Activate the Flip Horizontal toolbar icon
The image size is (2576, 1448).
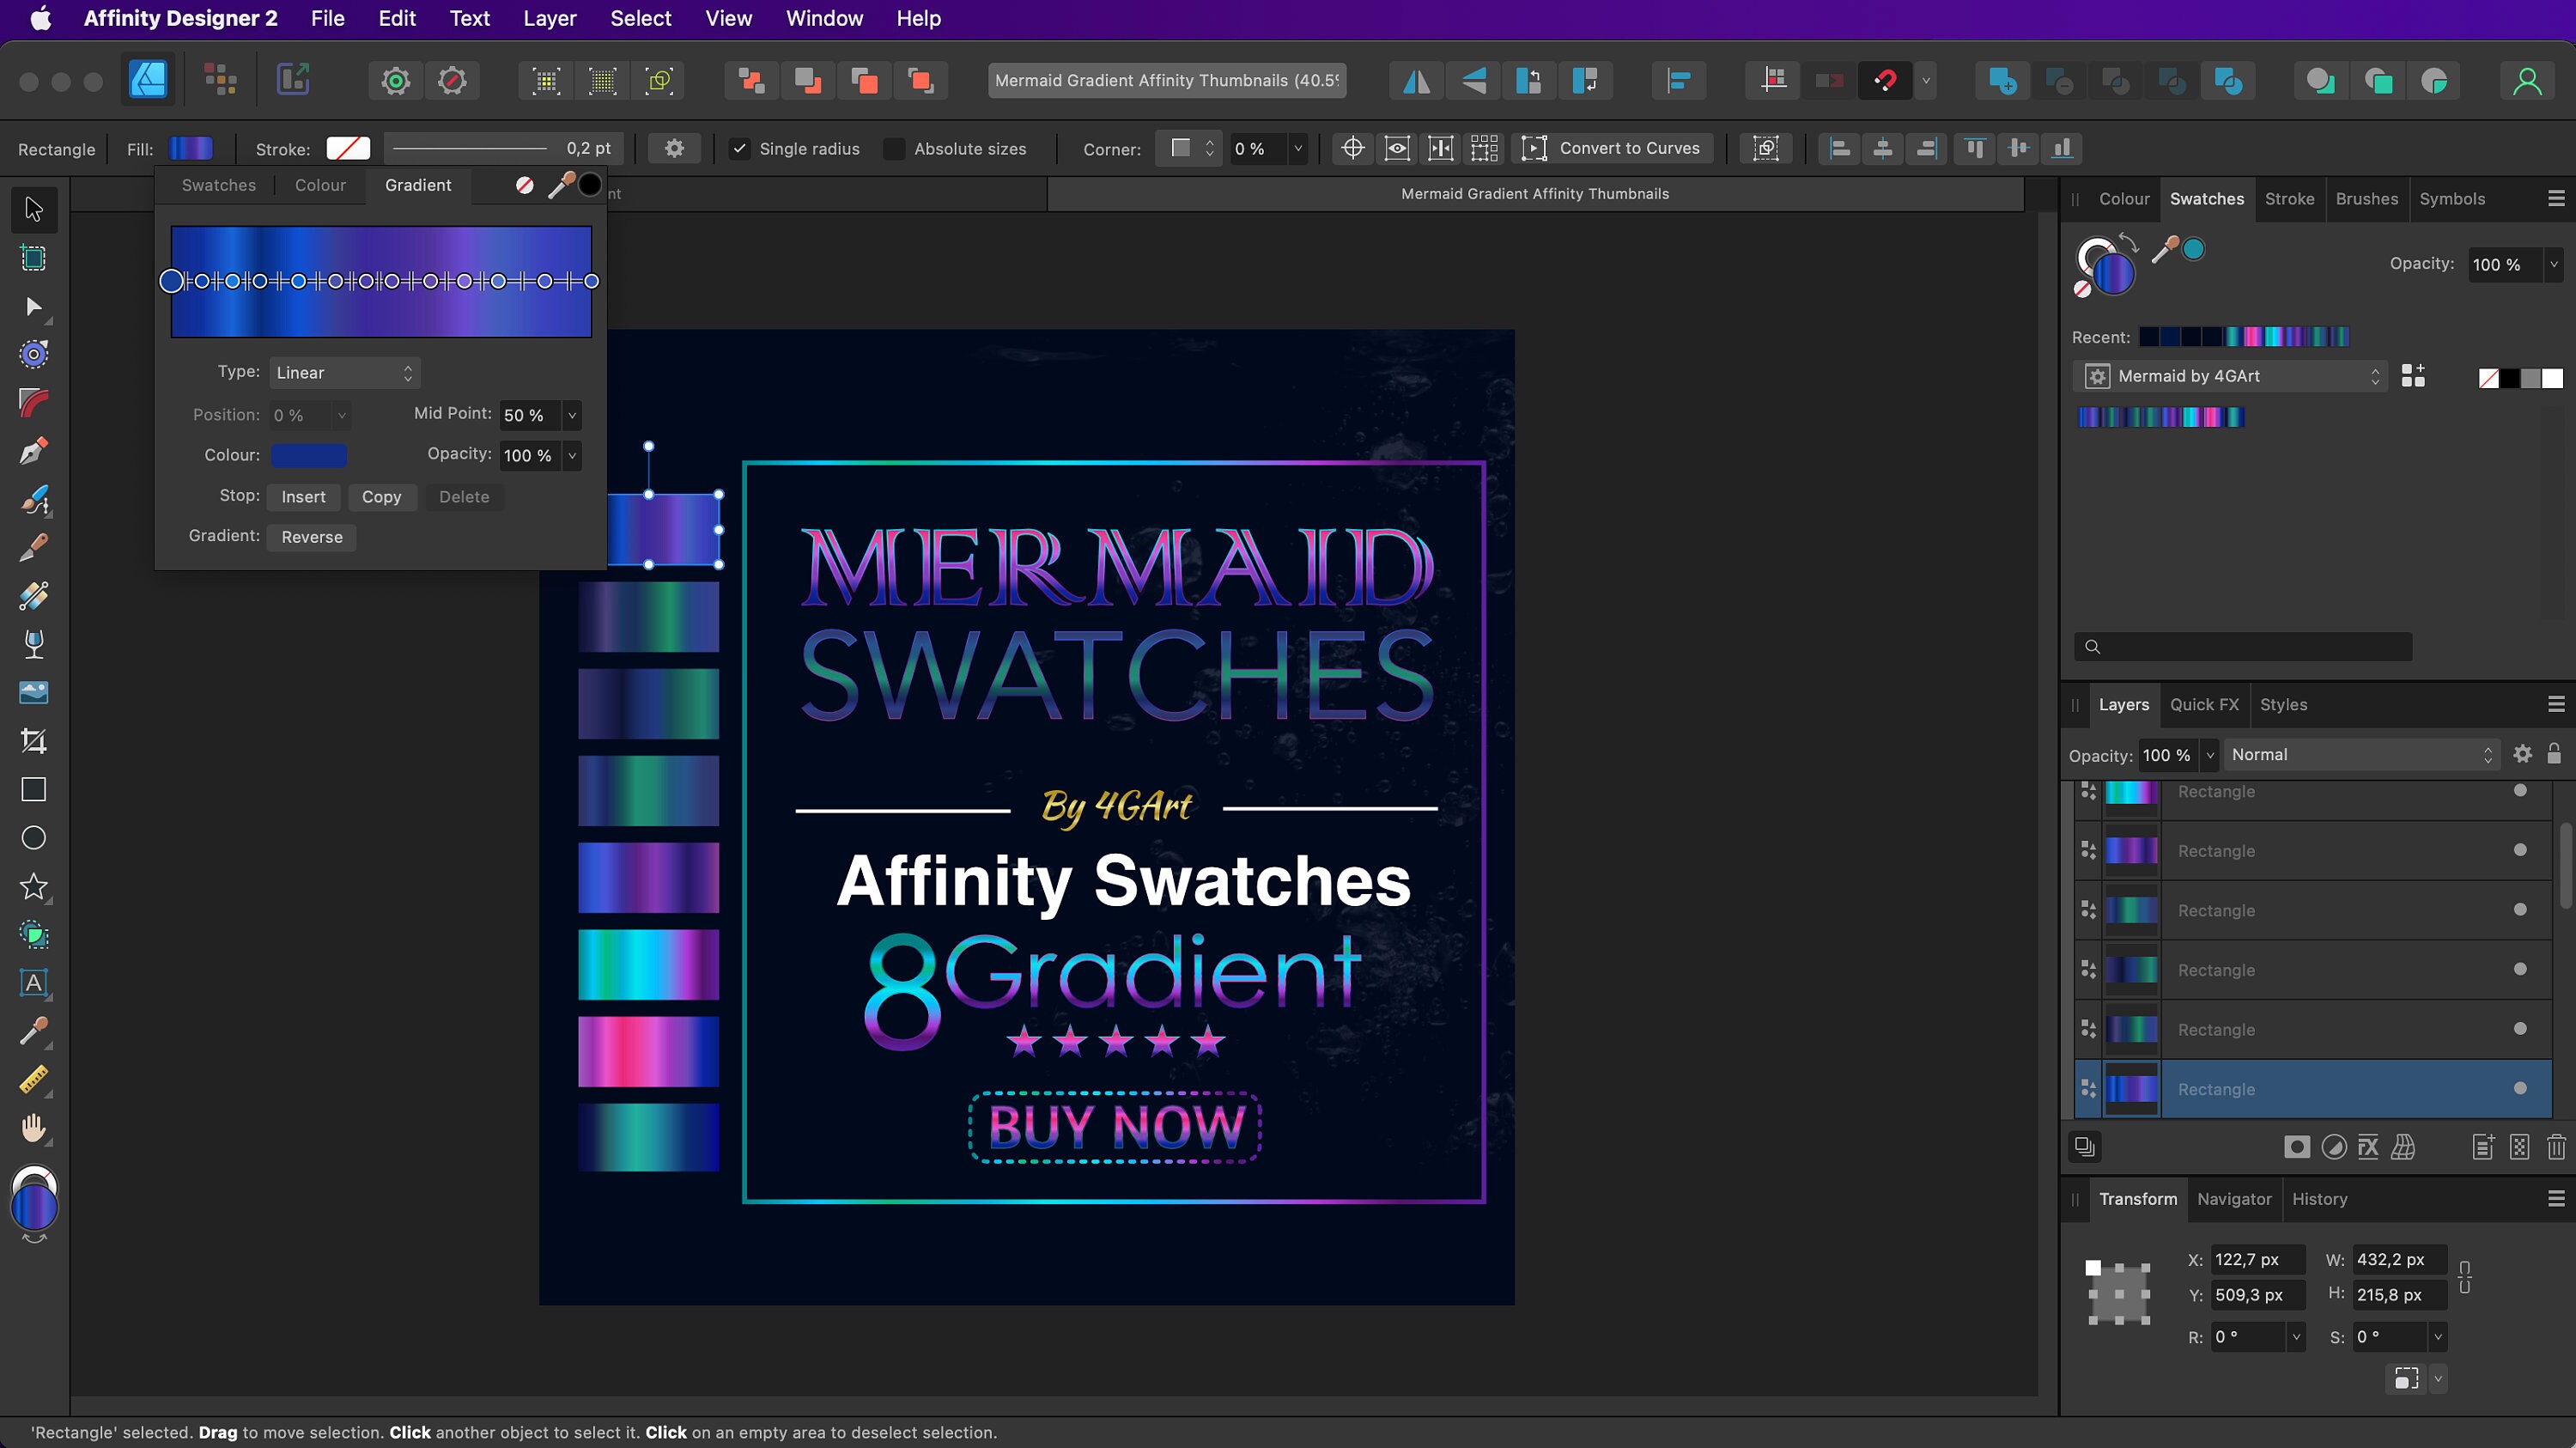[1415, 81]
